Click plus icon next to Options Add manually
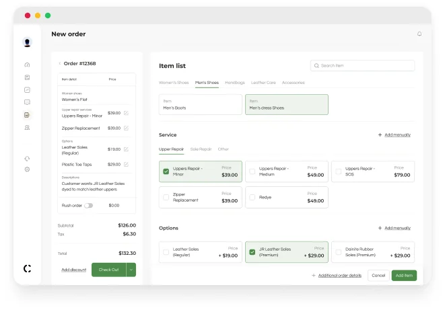Screen dimensions: 445x312 tap(380, 228)
